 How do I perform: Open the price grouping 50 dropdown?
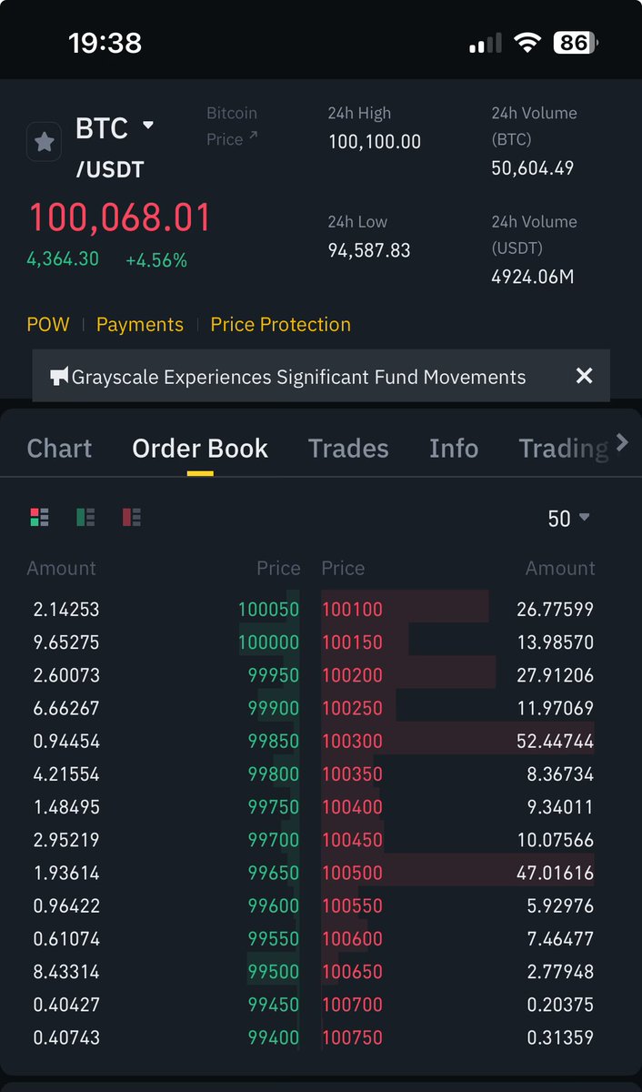(569, 519)
